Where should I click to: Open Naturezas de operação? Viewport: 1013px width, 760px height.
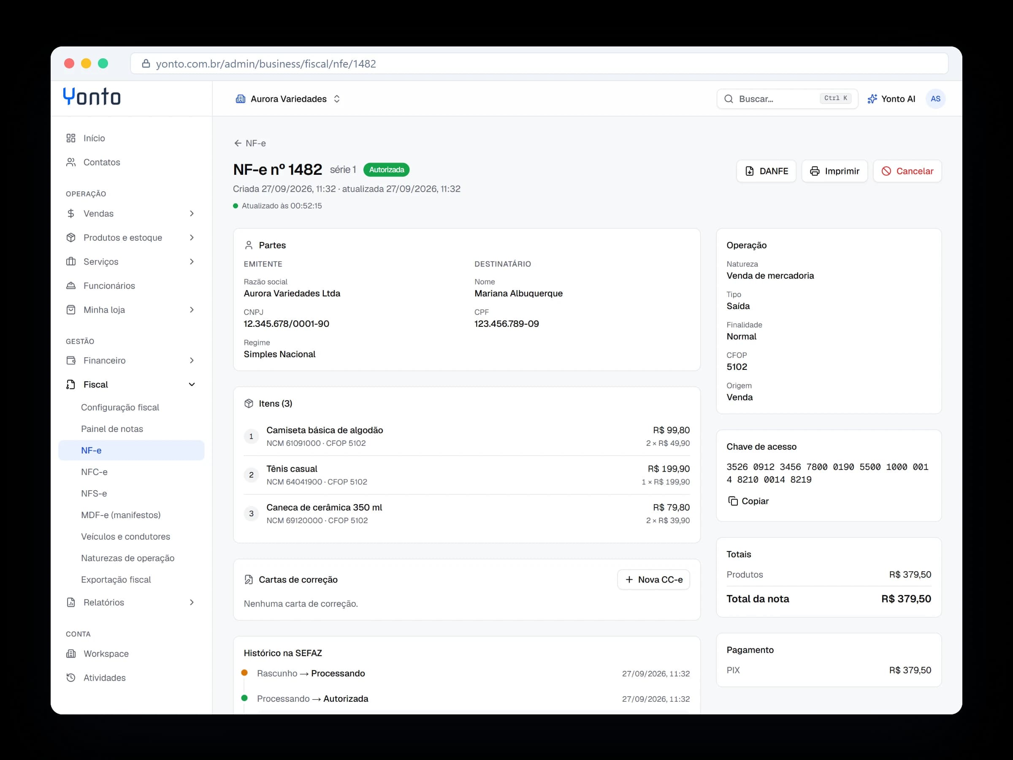tap(128, 558)
